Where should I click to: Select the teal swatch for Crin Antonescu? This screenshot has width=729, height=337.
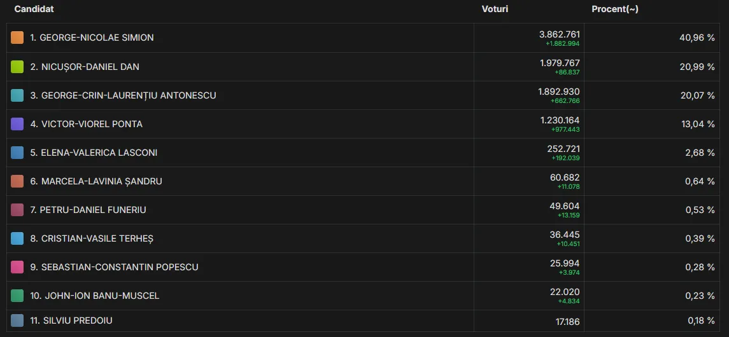pos(17,95)
